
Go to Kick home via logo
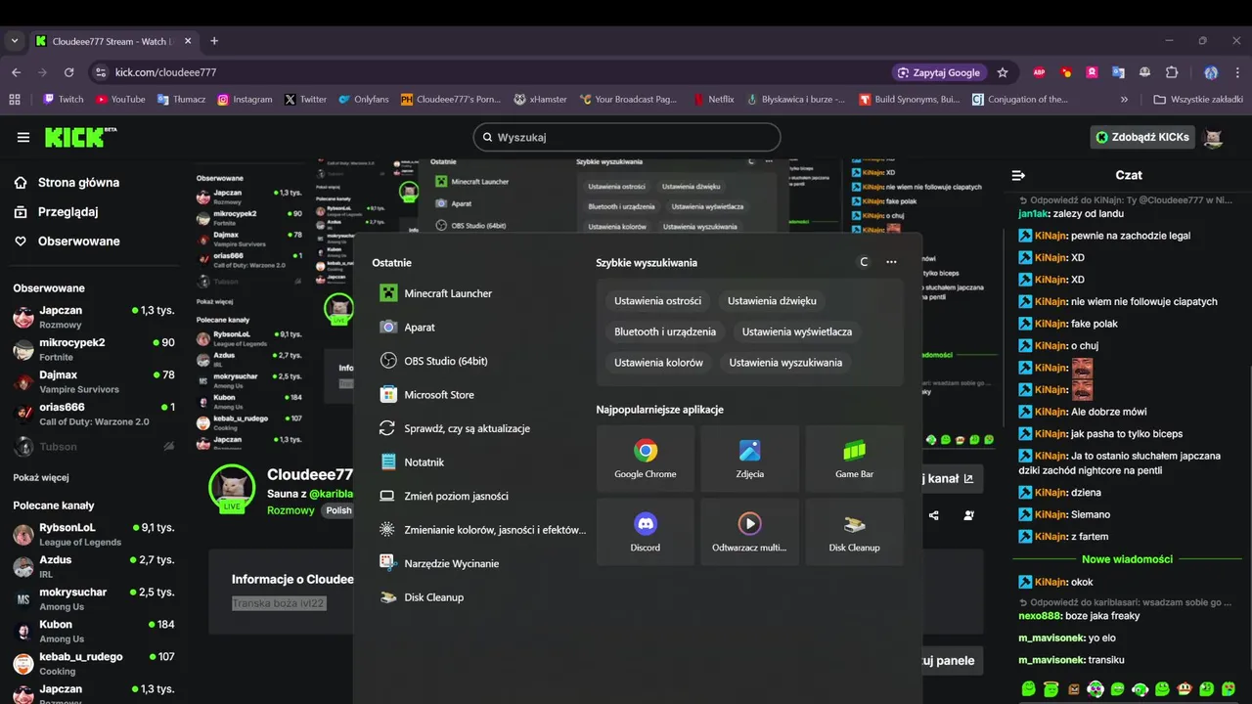(x=80, y=137)
